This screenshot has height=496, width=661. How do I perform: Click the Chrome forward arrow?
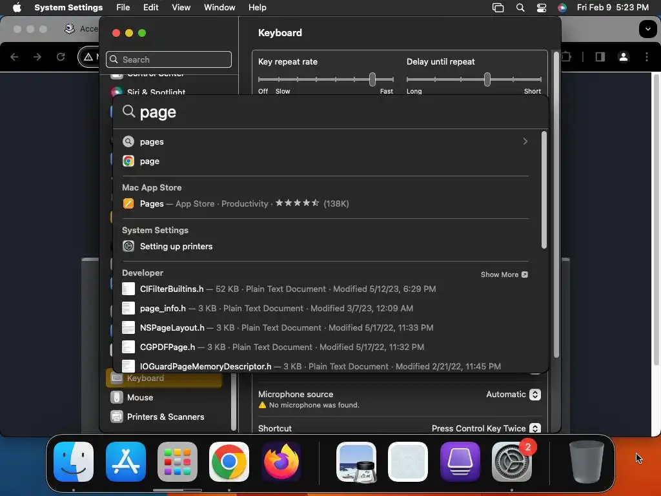pyautogui.click(x=37, y=57)
